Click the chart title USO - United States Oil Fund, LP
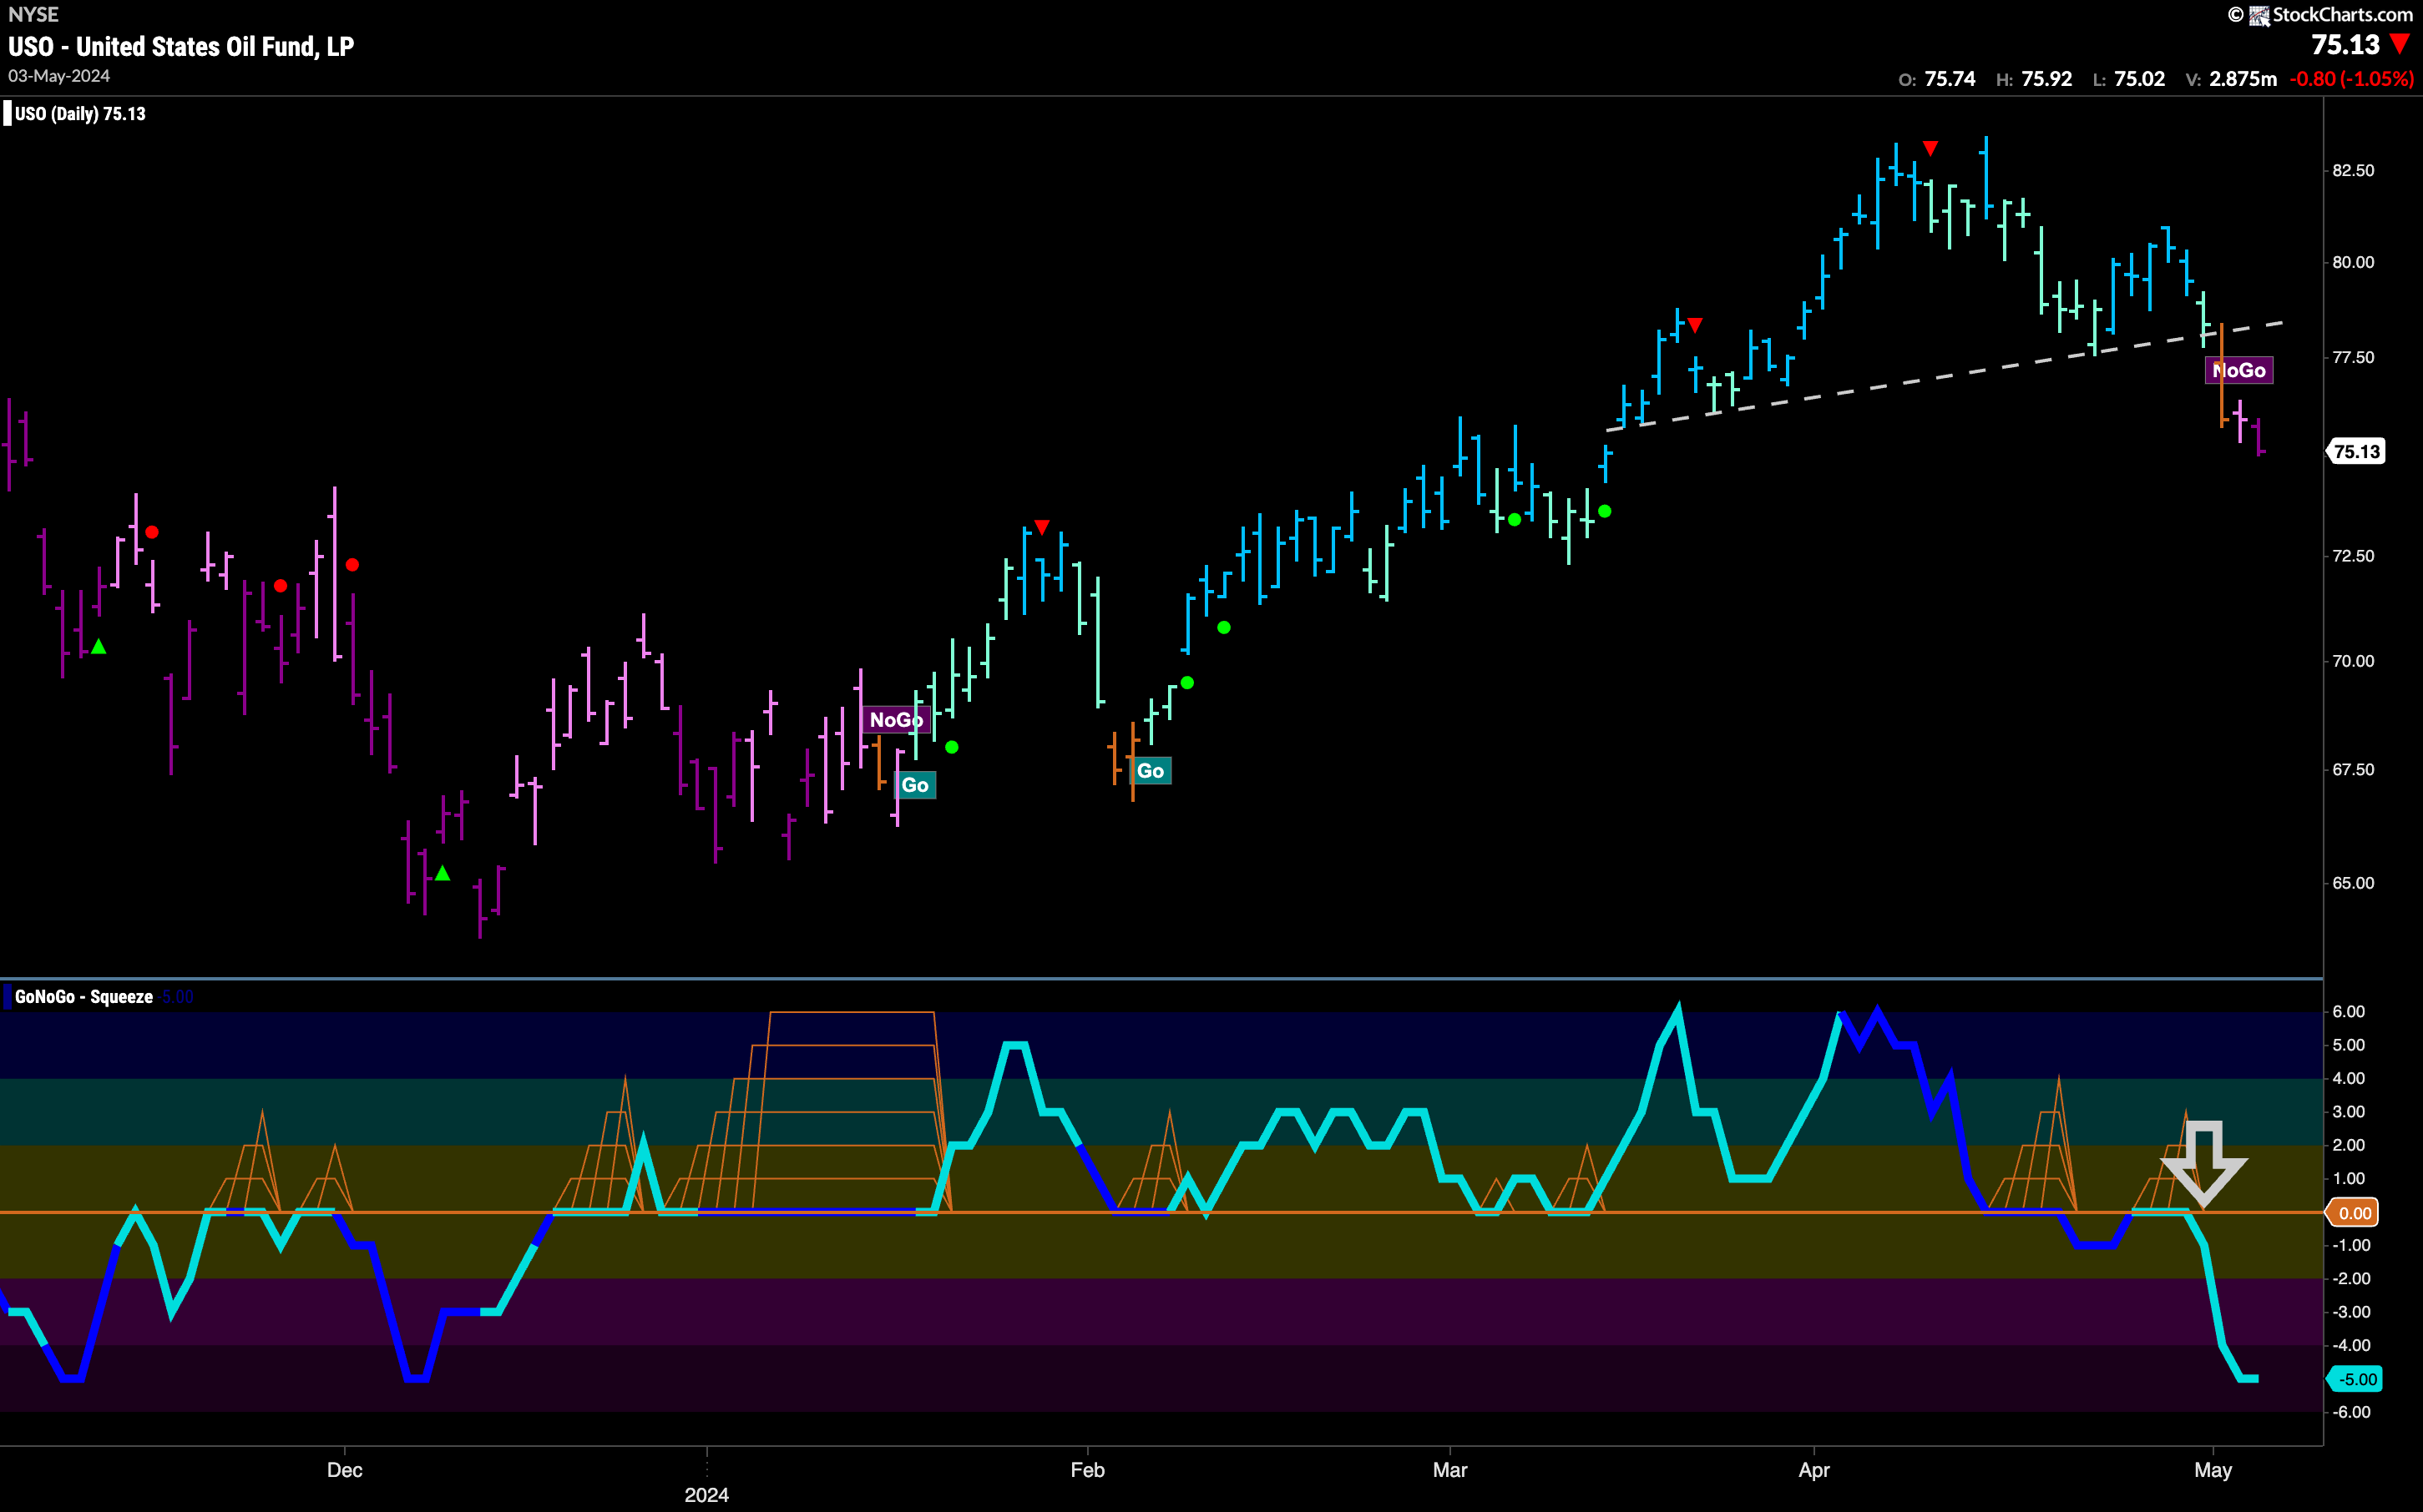This screenshot has width=2423, height=1512. pyautogui.click(x=181, y=46)
